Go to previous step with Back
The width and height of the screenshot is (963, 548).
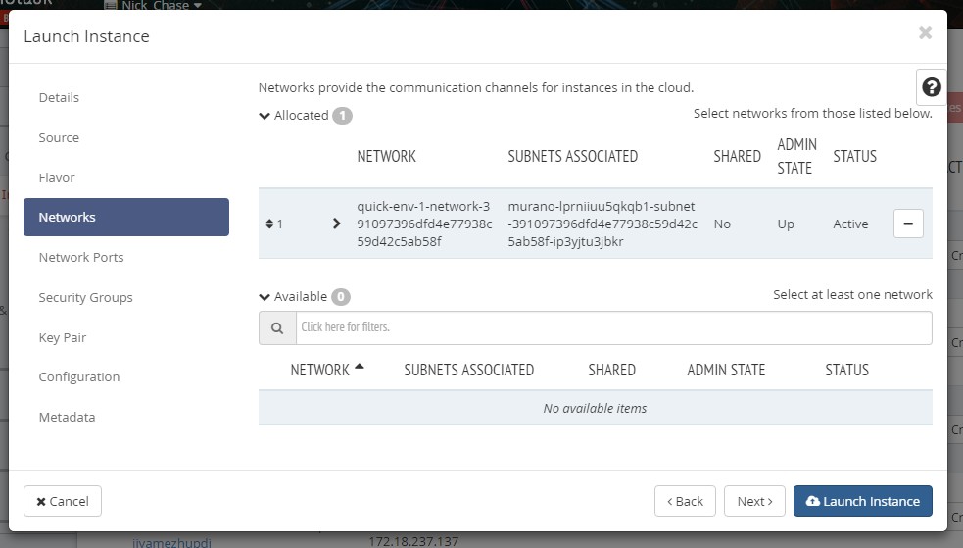pos(685,501)
